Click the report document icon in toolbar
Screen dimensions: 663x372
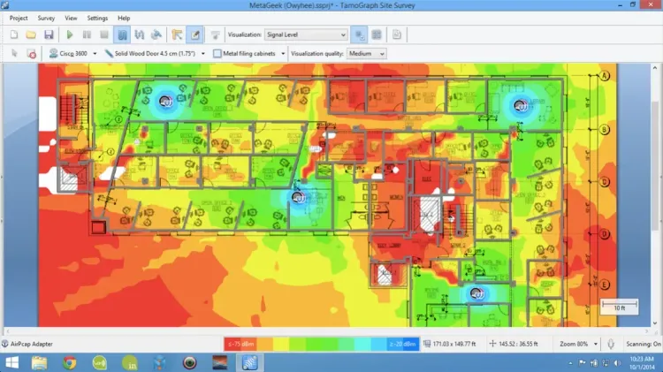[x=397, y=34]
